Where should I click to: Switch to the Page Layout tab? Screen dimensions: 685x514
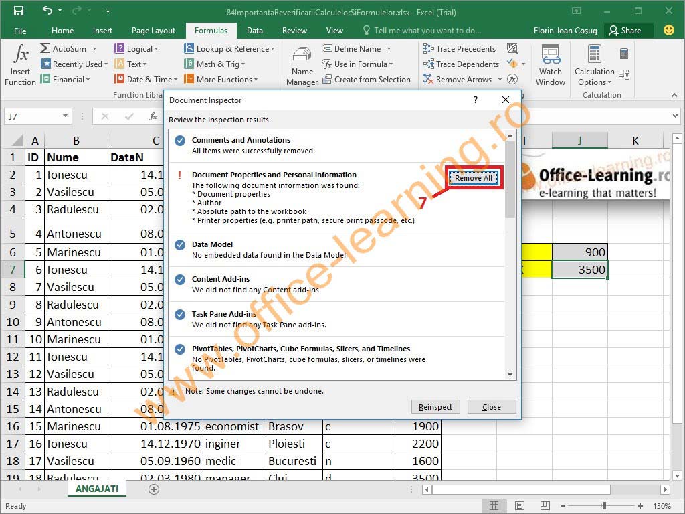tap(153, 31)
